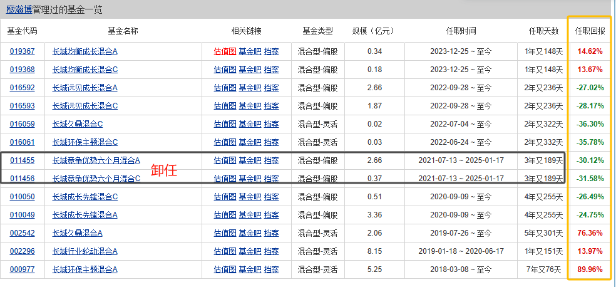Open 长城环保主题混合C fund page
Screen dimensions: 616x287
85,142
